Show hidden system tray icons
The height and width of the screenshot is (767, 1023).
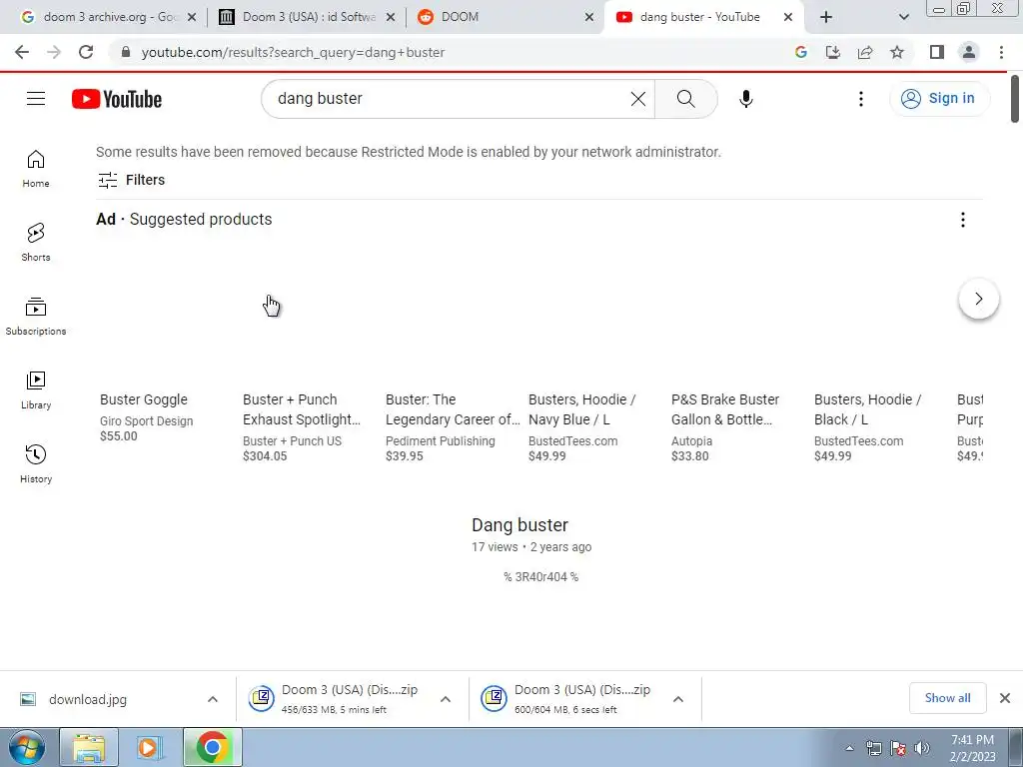click(849, 748)
